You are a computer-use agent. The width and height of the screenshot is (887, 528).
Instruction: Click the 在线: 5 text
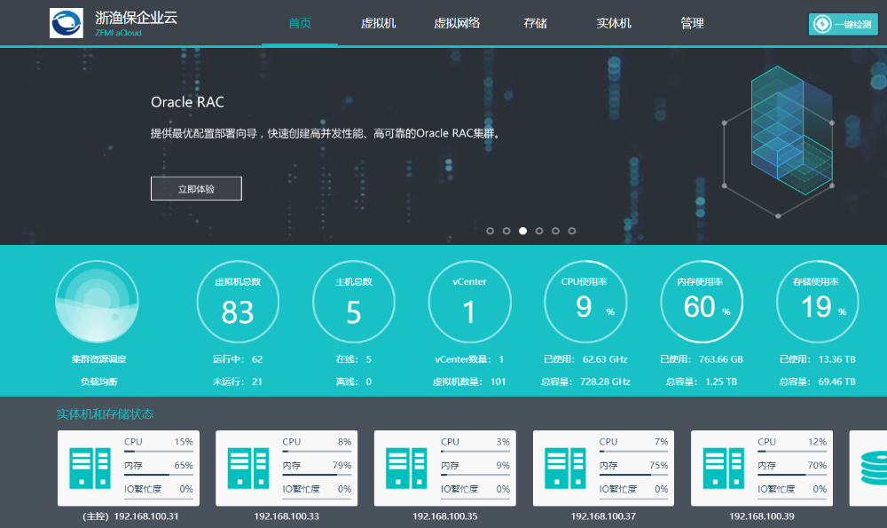click(x=354, y=359)
